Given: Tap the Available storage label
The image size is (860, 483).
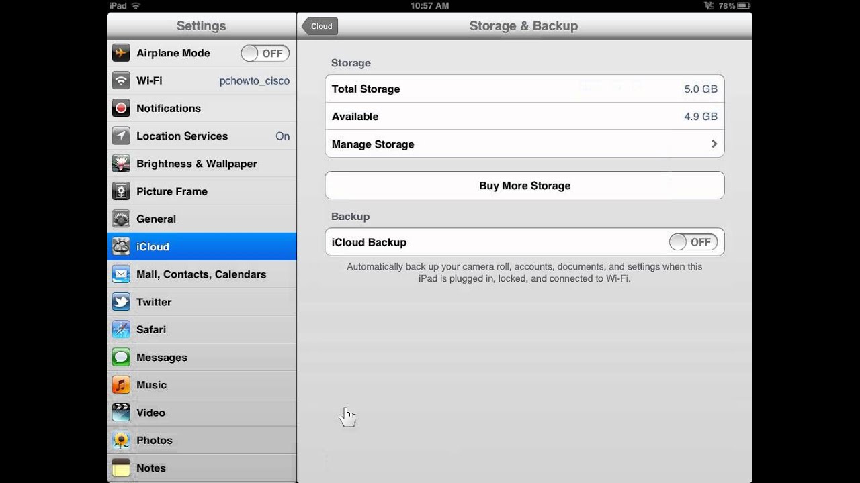Looking at the screenshot, I should tap(355, 117).
